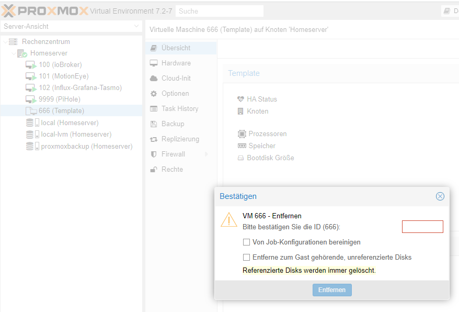
Task: Click the Template heading text
Action: pos(244,73)
